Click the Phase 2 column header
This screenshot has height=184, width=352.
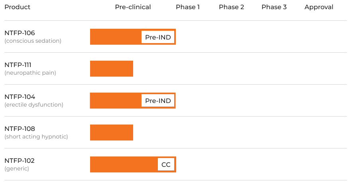click(x=231, y=7)
